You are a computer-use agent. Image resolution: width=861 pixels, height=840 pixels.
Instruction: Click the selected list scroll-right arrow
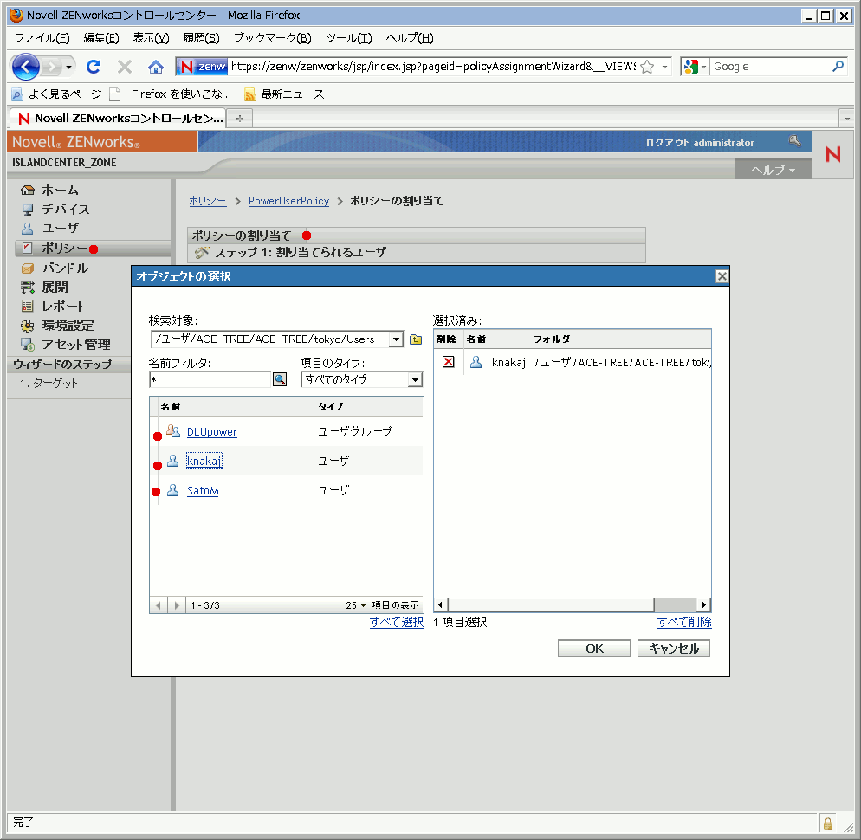(x=704, y=604)
